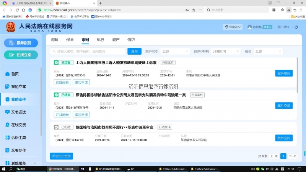Bookmark page with star icon in address bar

point(194,10)
